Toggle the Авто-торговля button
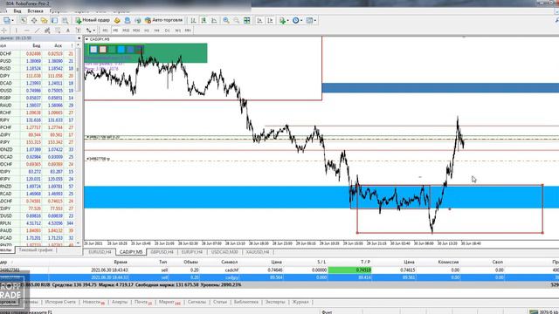Screen dimensions: 559x314 [163, 21]
